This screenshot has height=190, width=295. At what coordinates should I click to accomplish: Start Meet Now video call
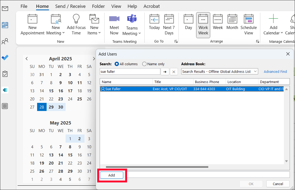(x=114, y=25)
